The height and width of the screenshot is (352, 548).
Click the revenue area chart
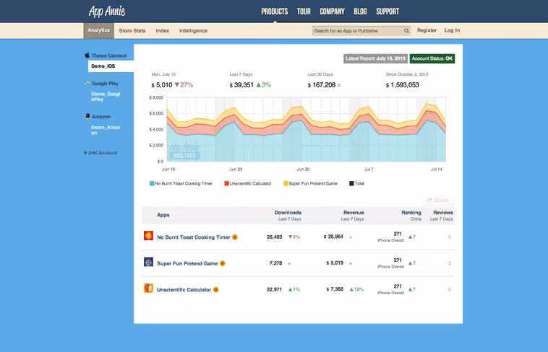pos(307,129)
